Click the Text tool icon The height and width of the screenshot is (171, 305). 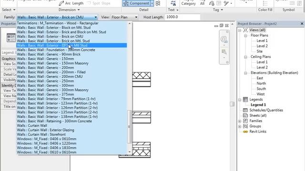point(173,3)
